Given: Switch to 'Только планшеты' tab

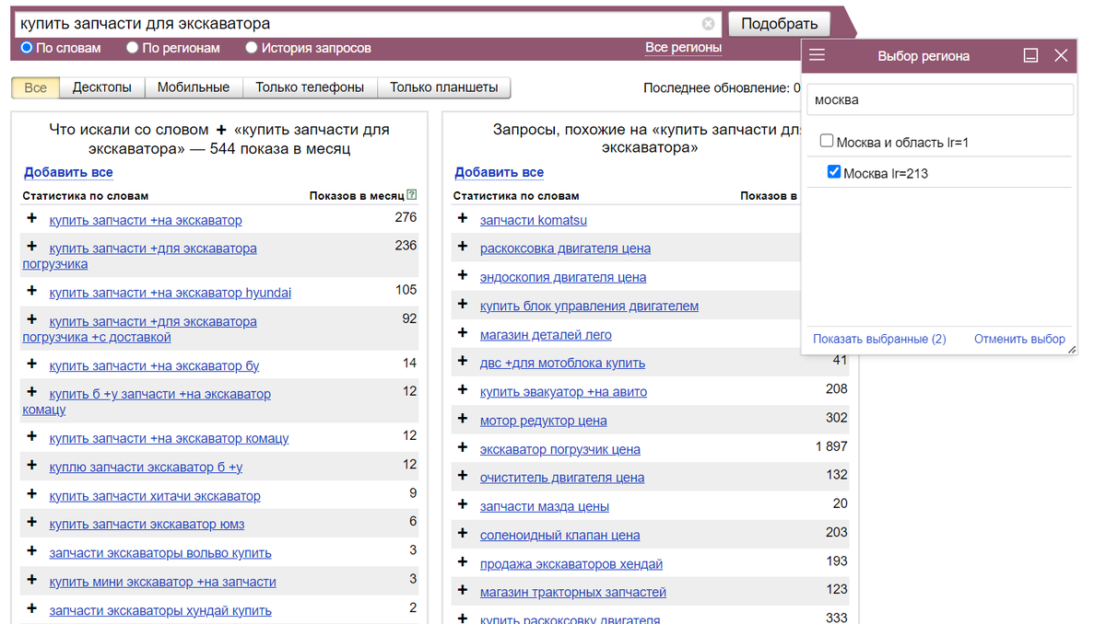Looking at the screenshot, I should click(444, 87).
